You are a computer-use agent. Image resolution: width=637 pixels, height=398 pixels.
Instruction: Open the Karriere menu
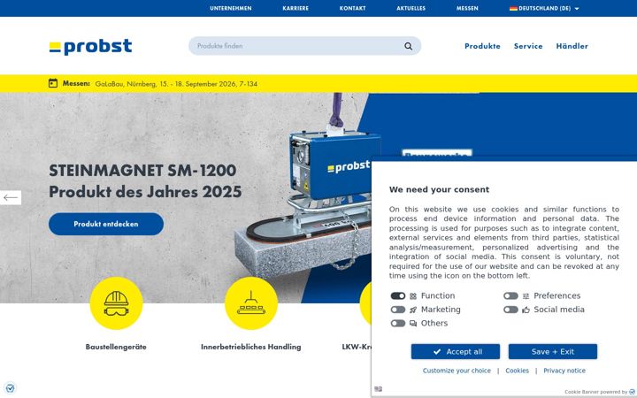click(x=295, y=8)
